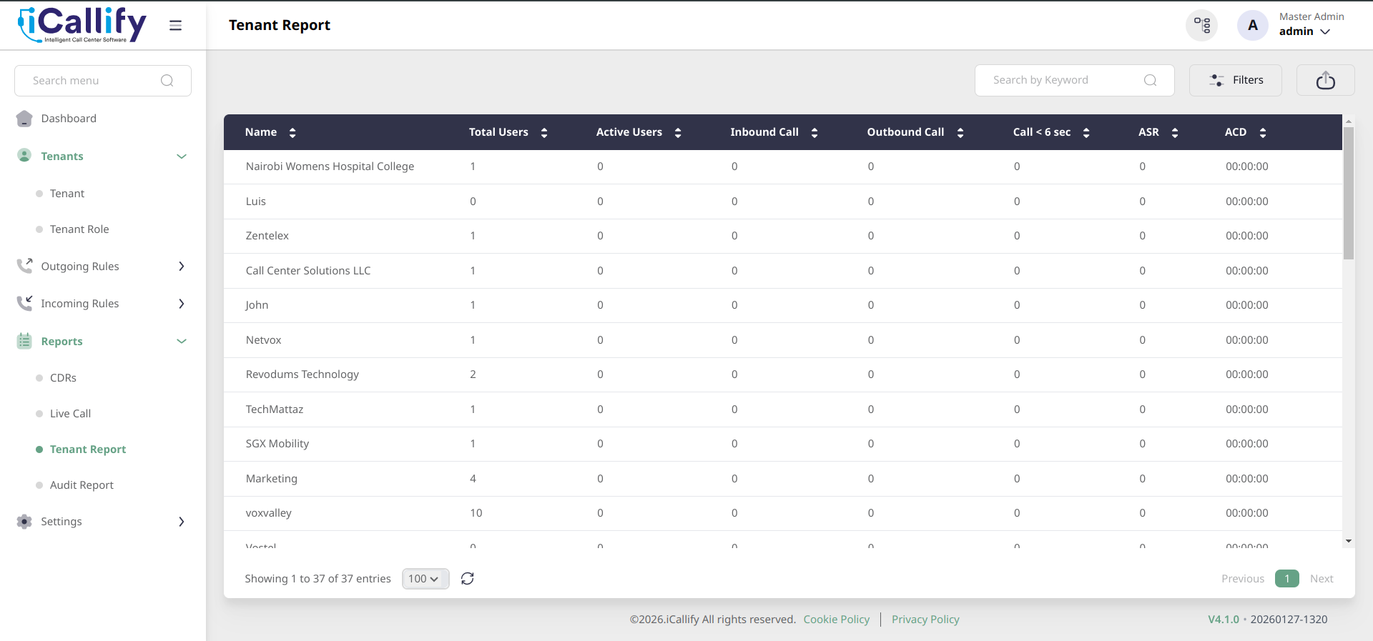Sort table by Name column arrows
The width and height of the screenshot is (1373, 641).
pos(292,133)
